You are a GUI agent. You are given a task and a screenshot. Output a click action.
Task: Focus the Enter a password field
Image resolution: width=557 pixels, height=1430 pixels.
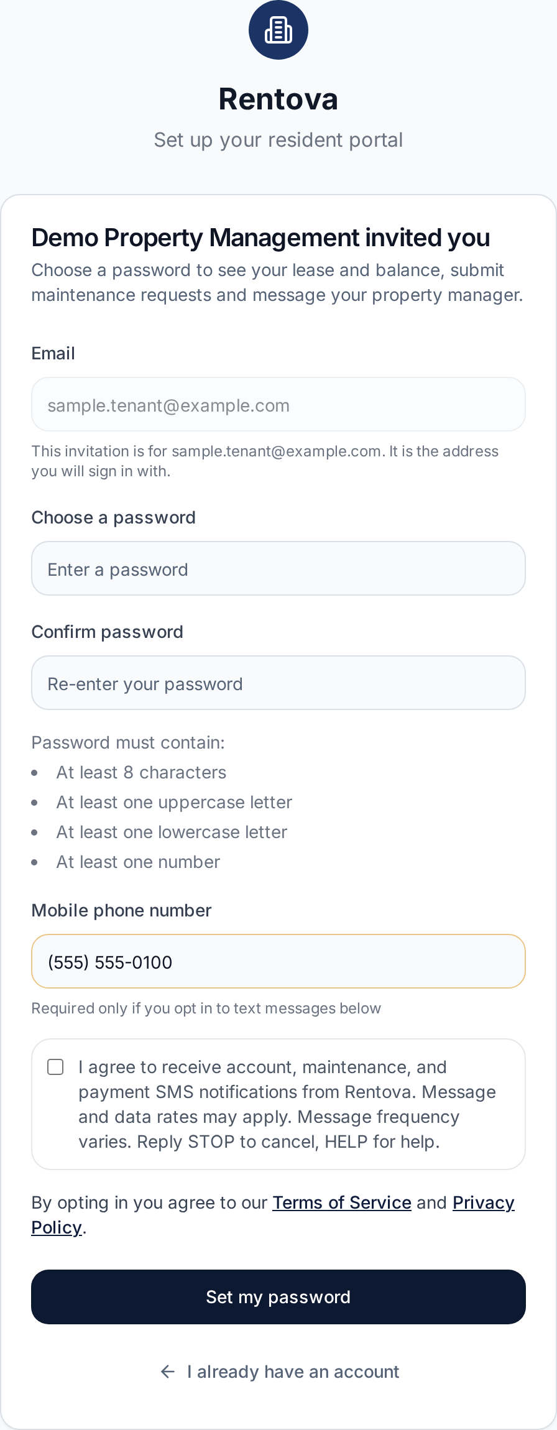pyautogui.click(x=278, y=569)
